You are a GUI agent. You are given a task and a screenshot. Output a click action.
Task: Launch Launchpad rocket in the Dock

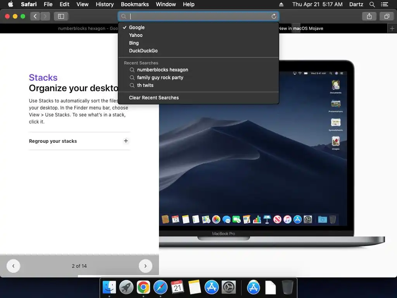click(126, 288)
